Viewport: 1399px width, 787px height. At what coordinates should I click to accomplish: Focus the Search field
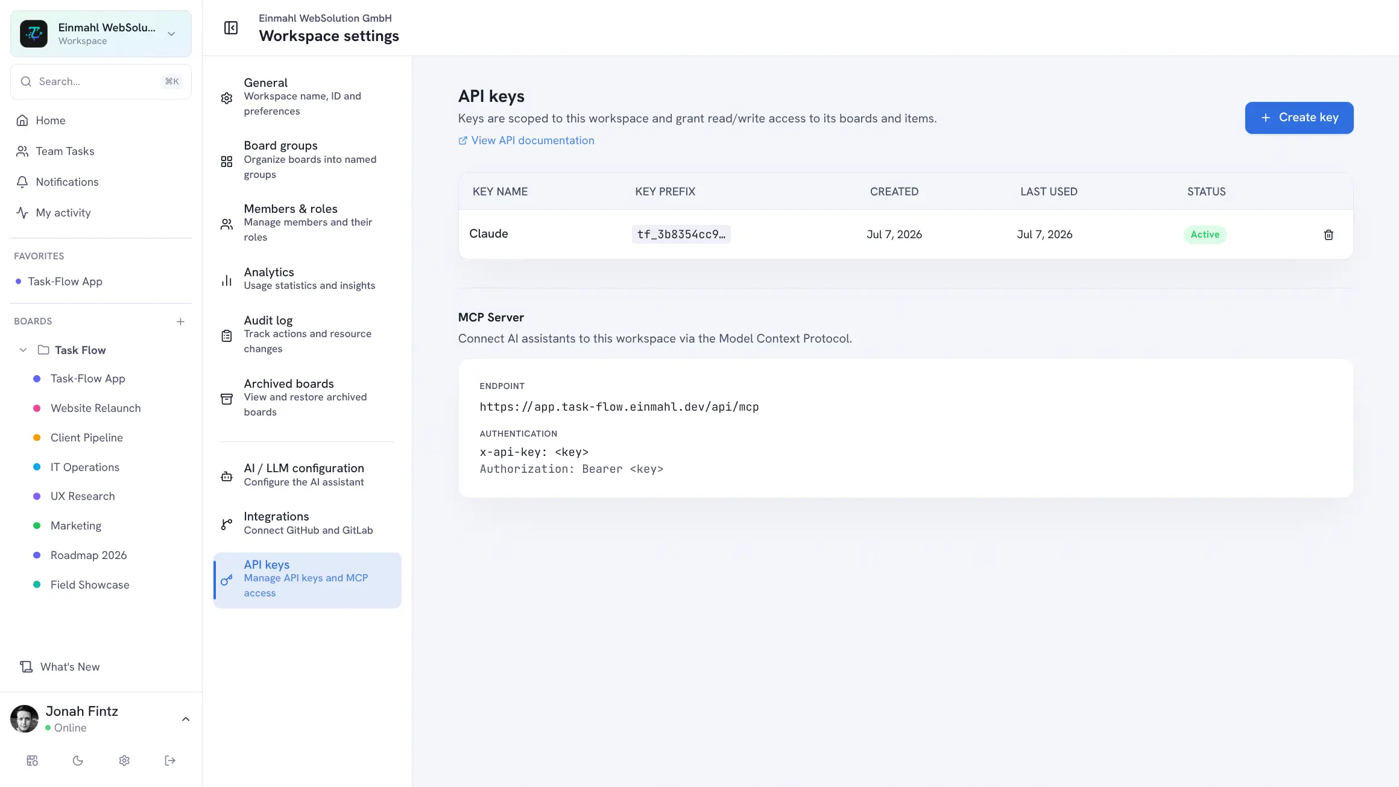point(101,81)
